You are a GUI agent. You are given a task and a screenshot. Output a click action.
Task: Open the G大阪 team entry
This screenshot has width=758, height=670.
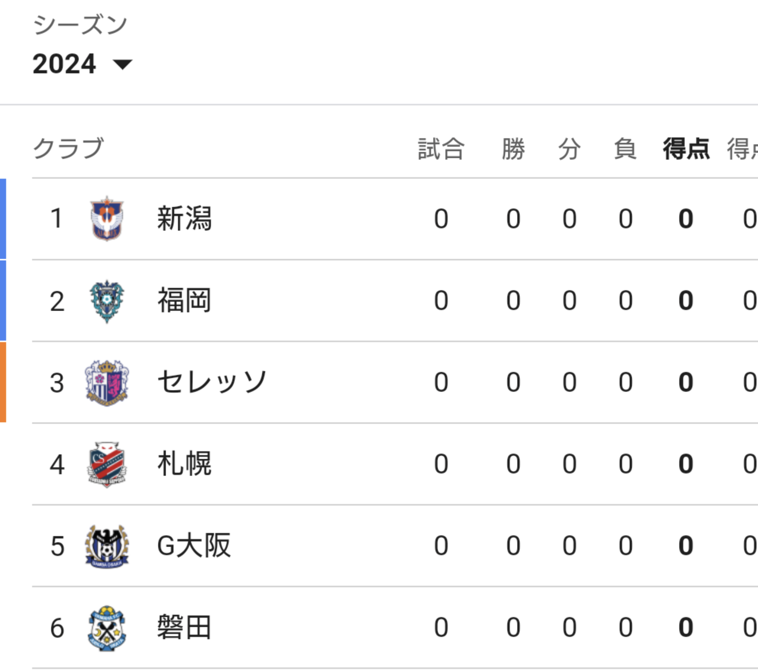coord(194,546)
